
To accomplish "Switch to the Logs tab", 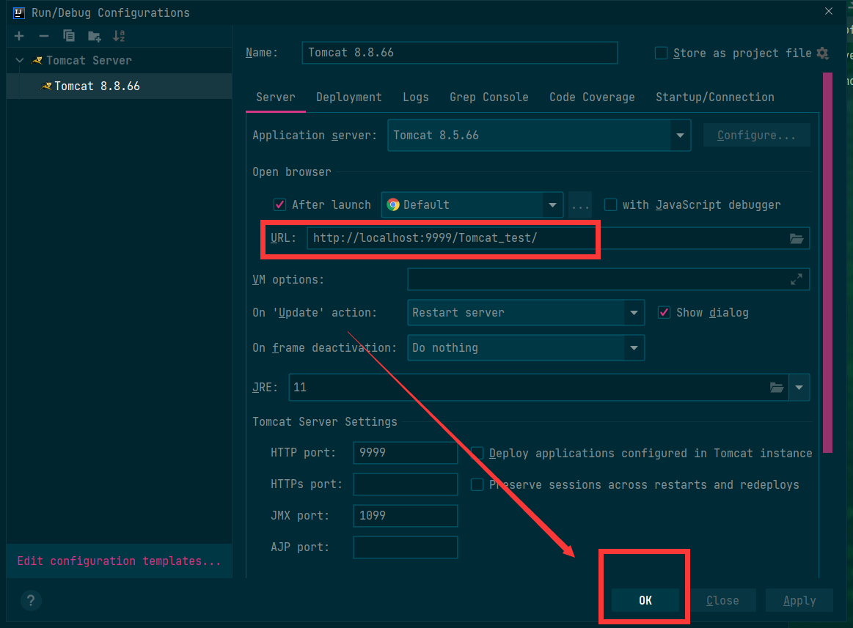I will pyautogui.click(x=416, y=97).
